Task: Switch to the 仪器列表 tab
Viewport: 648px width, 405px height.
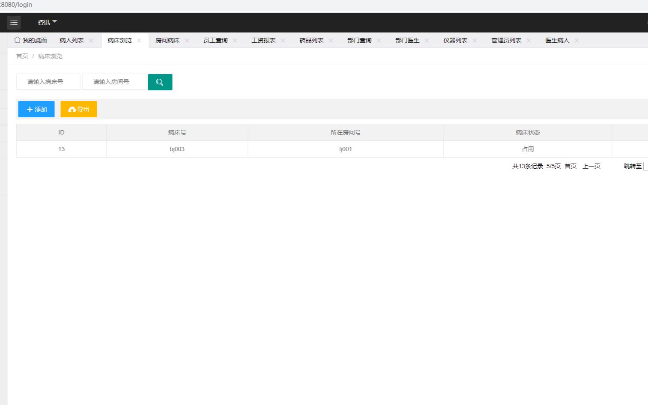Action: (x=455, y=40)
